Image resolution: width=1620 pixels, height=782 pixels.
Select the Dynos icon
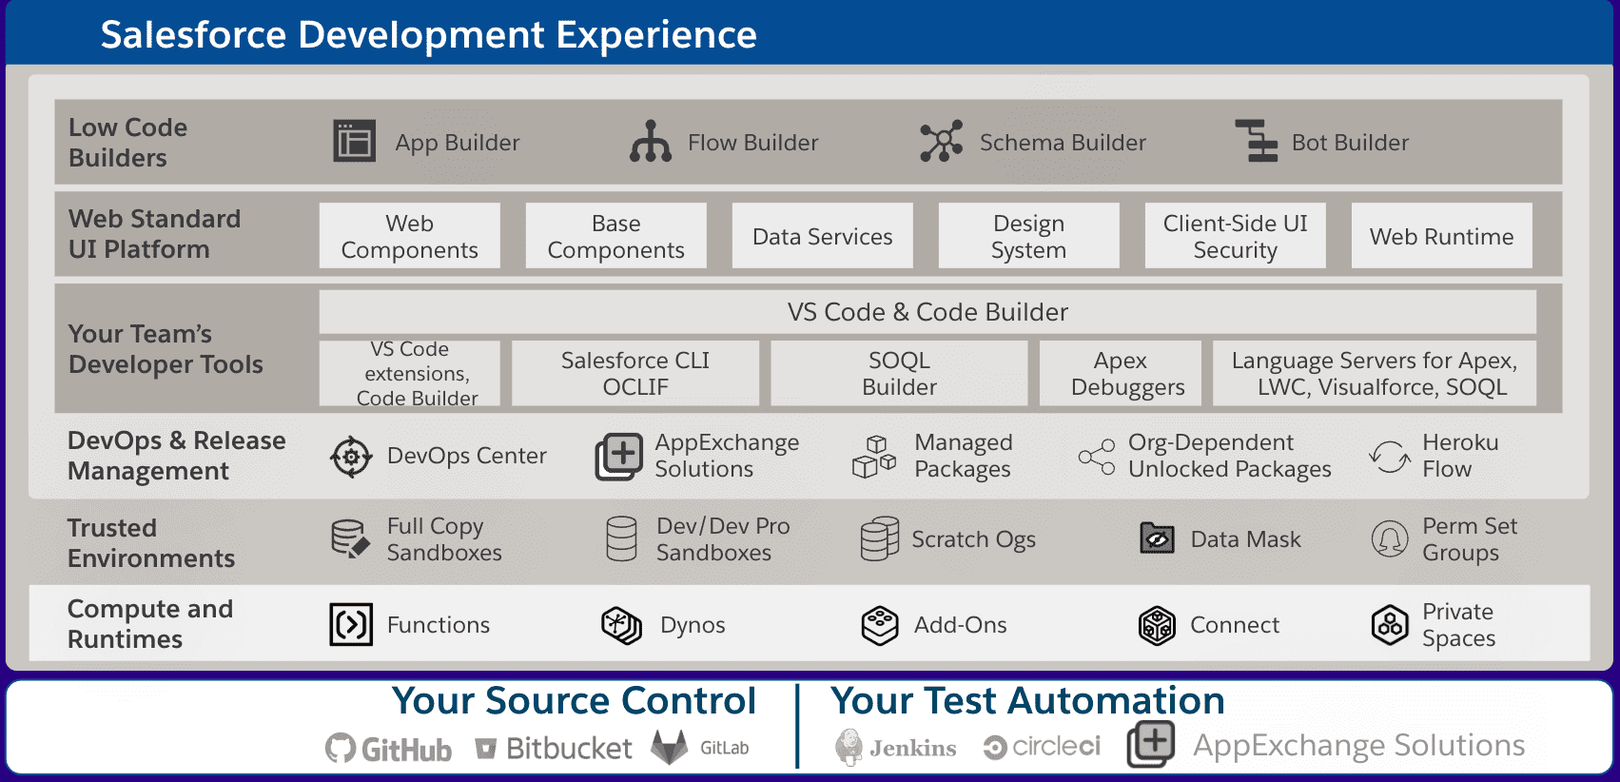click(x=622, y=625)
